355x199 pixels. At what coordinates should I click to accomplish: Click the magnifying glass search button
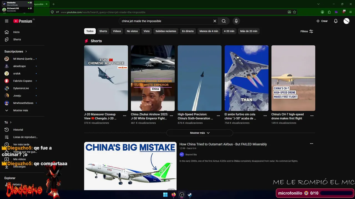[224, 21]
